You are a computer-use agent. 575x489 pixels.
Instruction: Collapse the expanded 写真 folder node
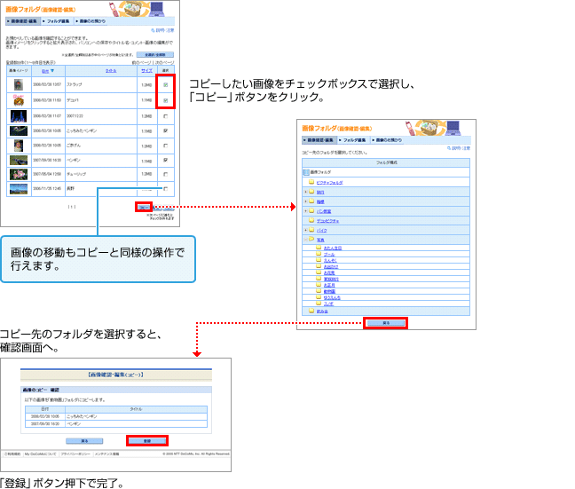[305, 240]
